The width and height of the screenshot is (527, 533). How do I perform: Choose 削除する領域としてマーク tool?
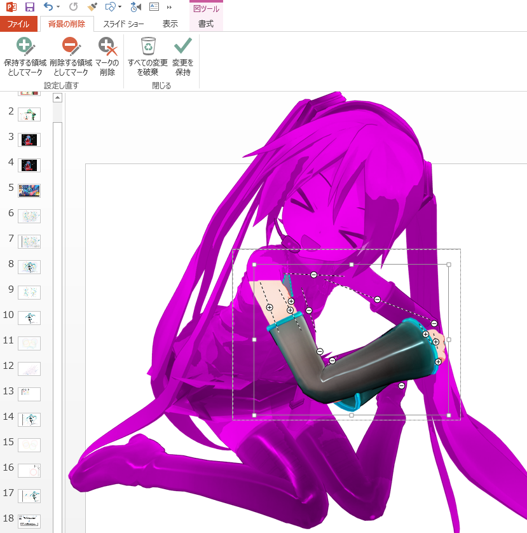click(71, 57)
